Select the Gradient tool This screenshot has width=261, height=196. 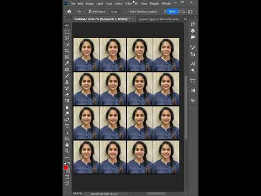coord(67,101)
